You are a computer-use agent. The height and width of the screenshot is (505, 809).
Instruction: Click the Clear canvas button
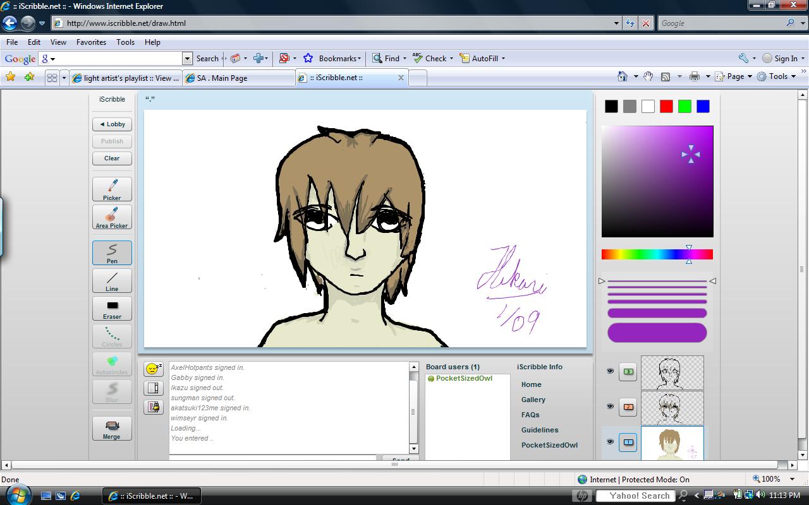point(112,158)
